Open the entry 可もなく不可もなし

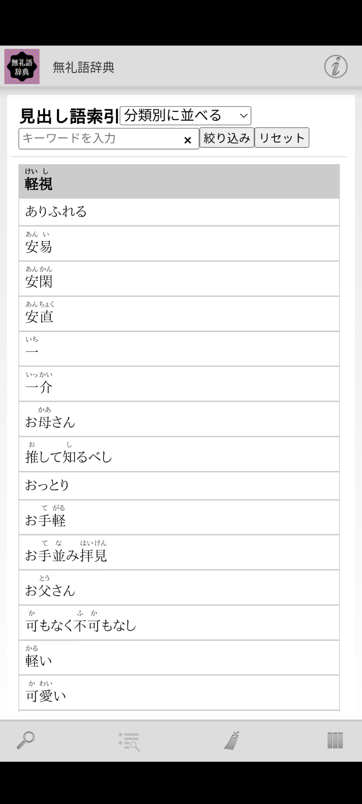pyautogui.click(x=179, y=623)
